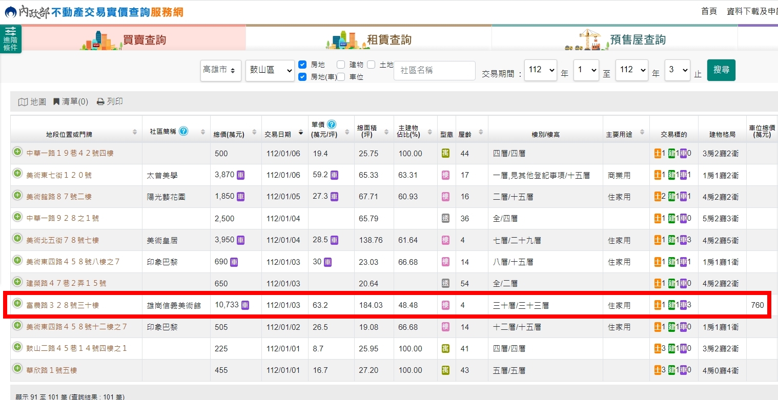Open the end month 3 dropdown
Viewport: 778px width, 400px height.
677,70
